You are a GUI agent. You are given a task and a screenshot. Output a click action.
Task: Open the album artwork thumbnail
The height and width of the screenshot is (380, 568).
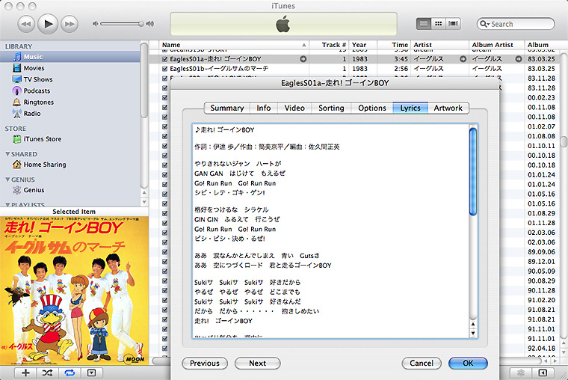[x=74, y=290]
